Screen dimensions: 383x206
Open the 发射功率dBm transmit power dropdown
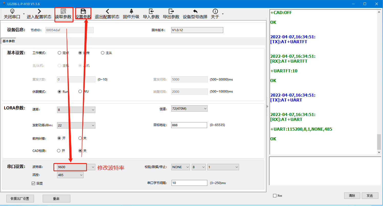[93, 125]
